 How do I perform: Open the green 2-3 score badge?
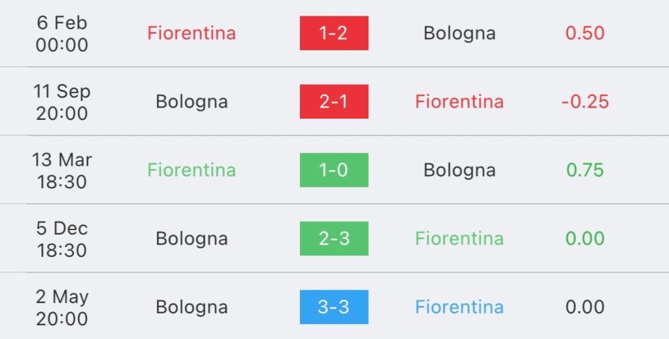click(334, 239)
